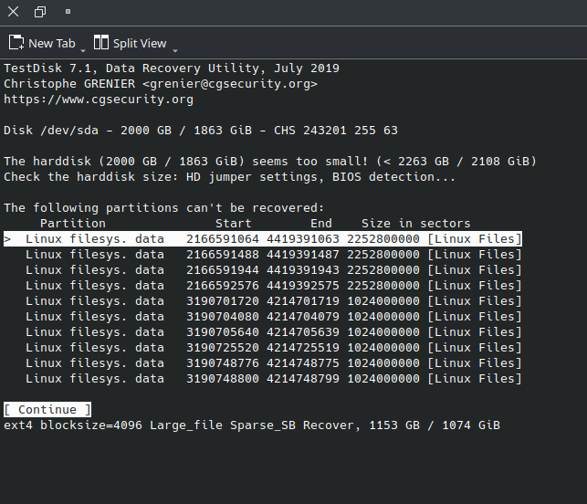The width and height of the screenshot is (587, 504).
Task: Restore the window using overlapping squares icon
Action: coord(41,12)
